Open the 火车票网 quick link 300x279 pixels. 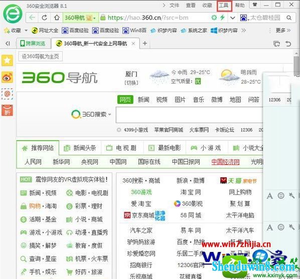coord(199,130)
